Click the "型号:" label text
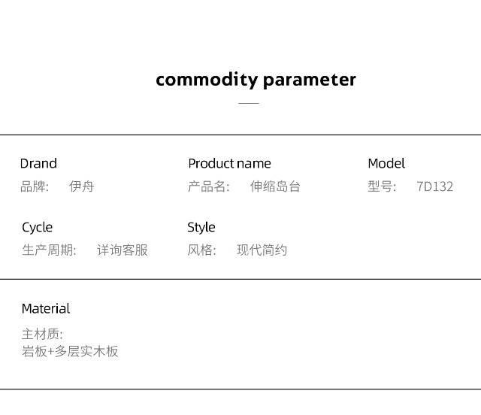This screenshot has width=481, height=415. coord(382,186)
